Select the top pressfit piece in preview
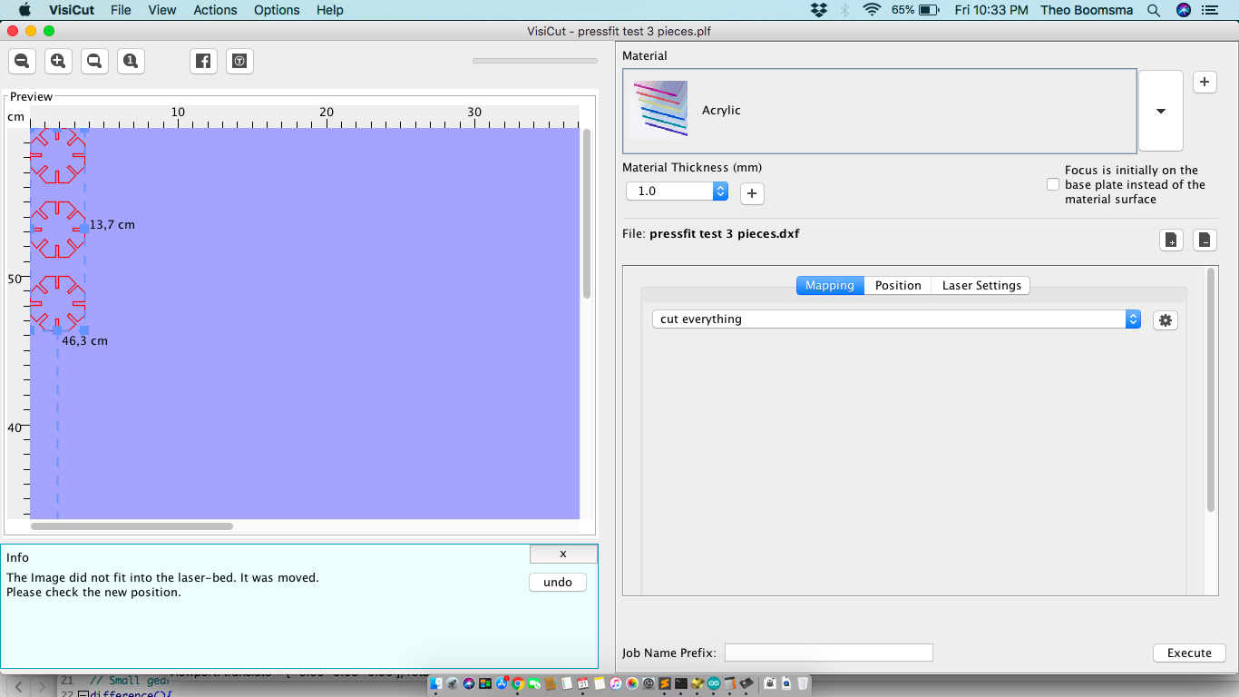Screen dimensions: 1239x697 (x=58, y=156)
